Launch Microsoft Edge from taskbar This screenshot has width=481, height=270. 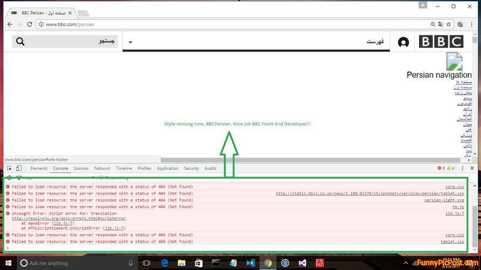tap(164, 263)
